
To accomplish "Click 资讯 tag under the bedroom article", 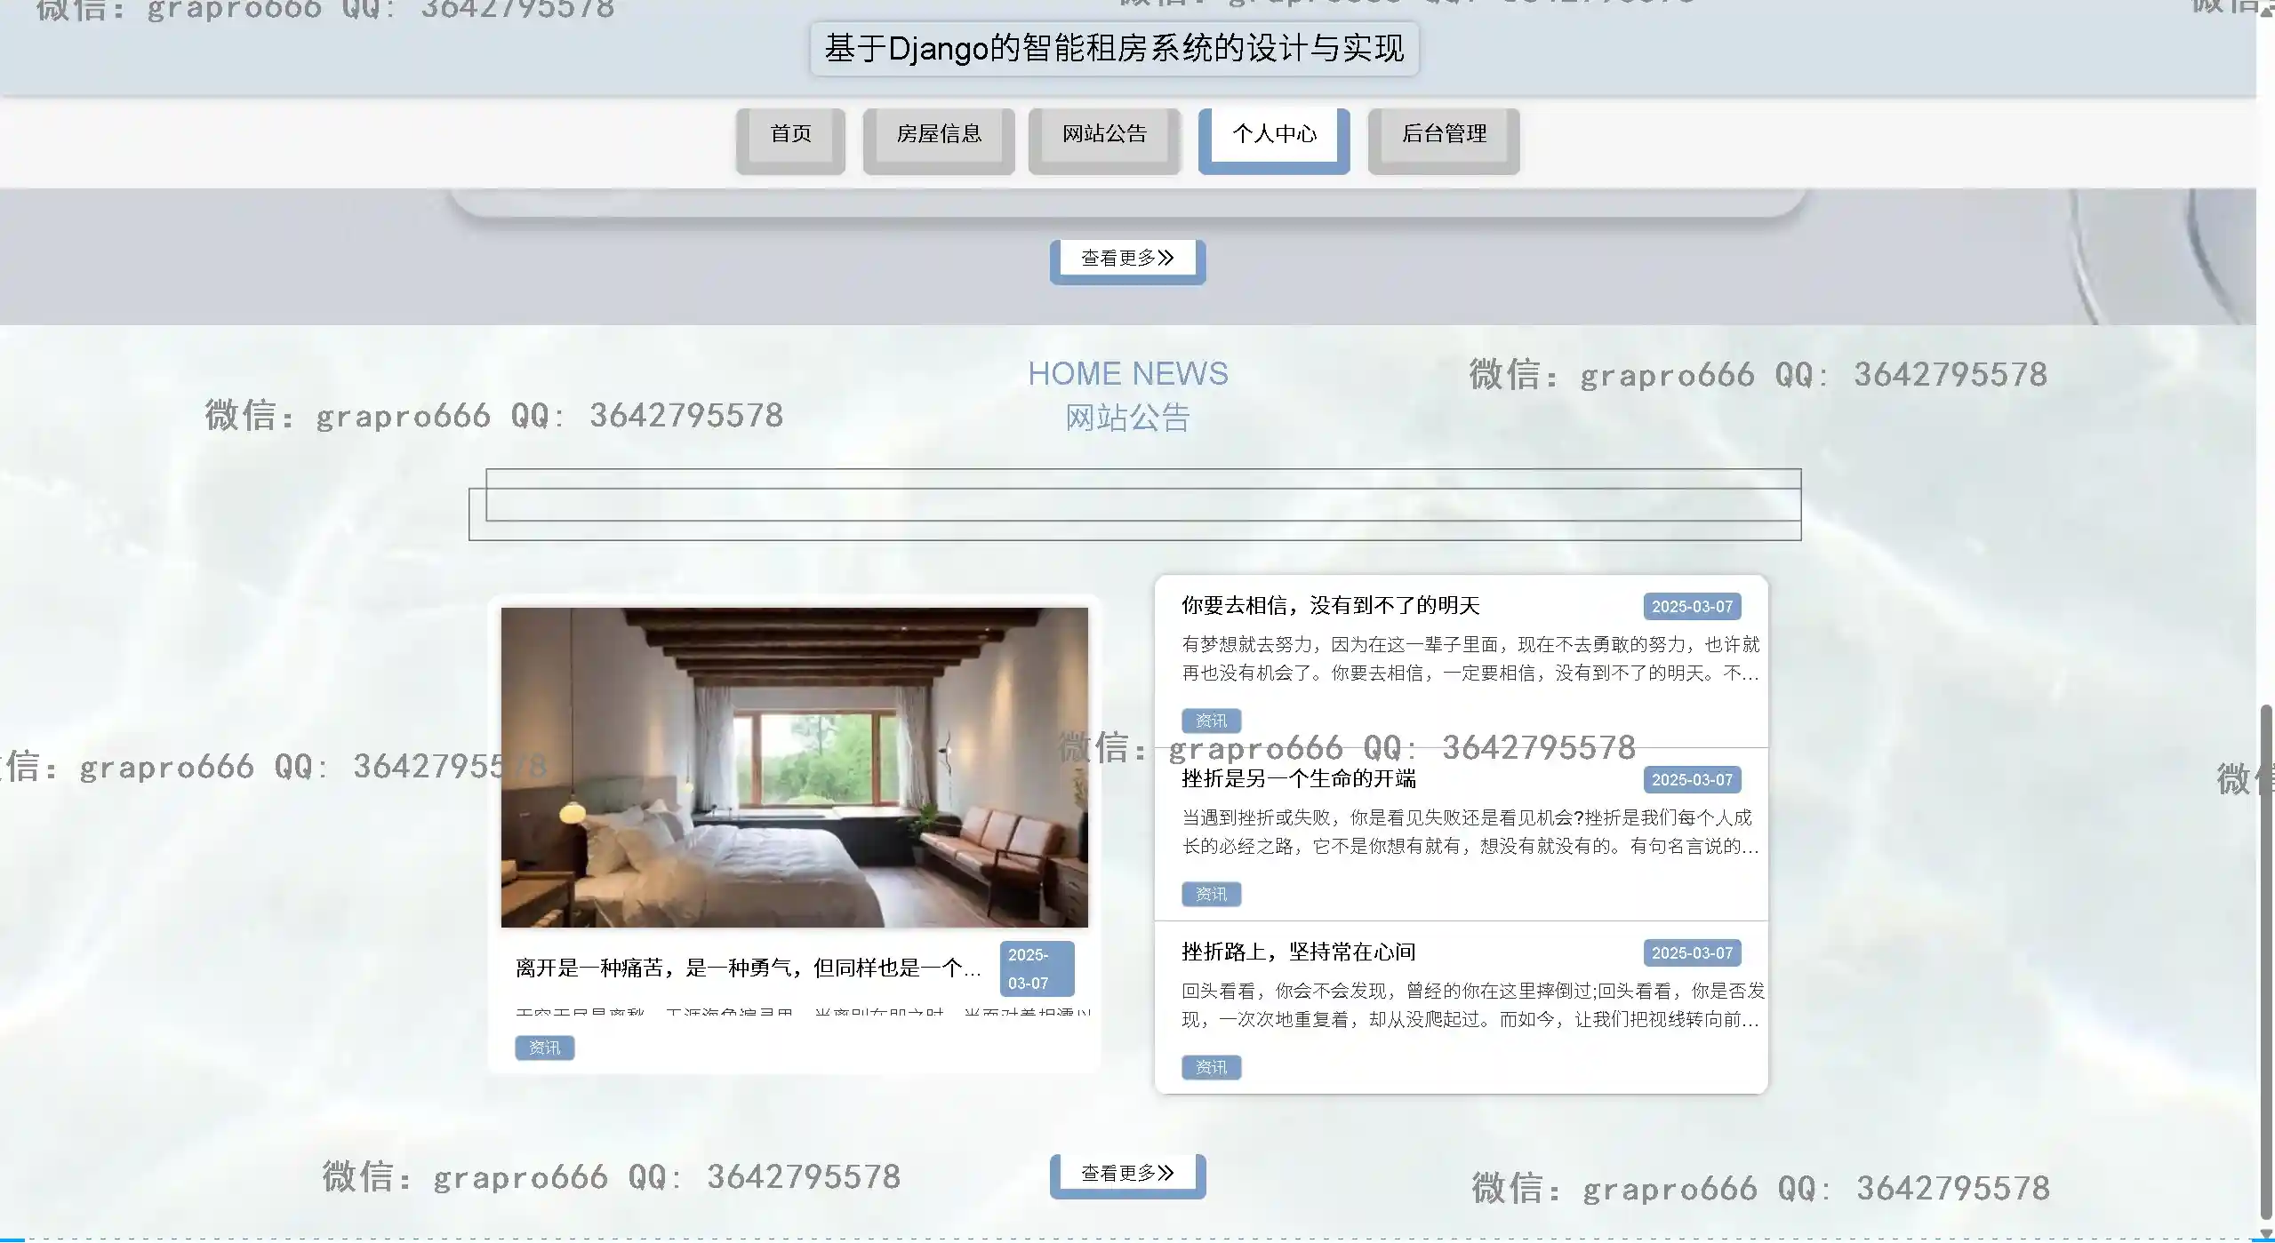I will click(544, 1048).
